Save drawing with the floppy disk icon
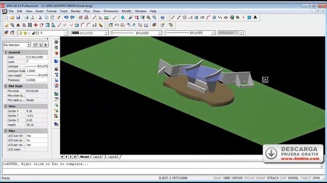Viewport: 327px width, 183px height. (18, 18)
